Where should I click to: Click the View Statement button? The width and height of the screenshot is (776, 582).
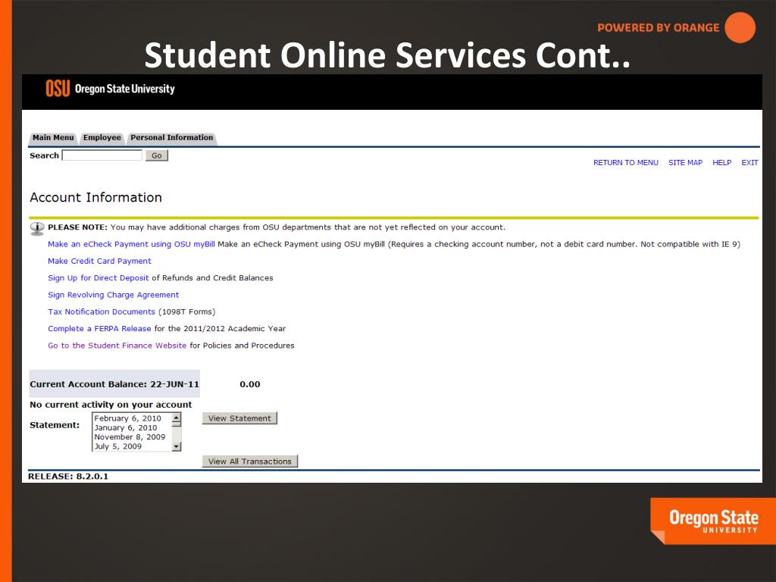point(239,418)
